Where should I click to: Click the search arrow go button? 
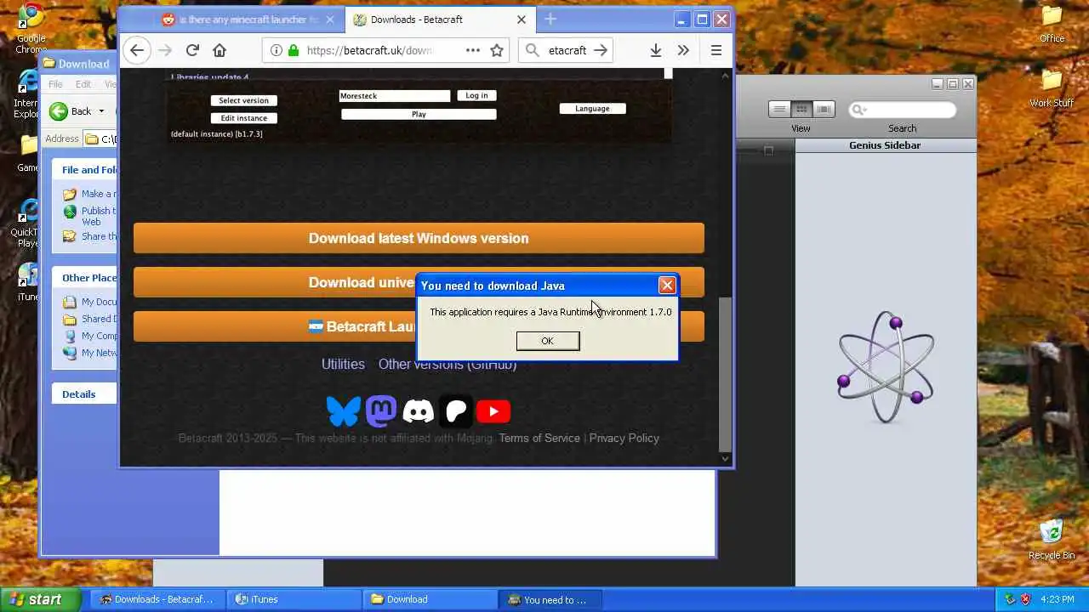[601, 50]
